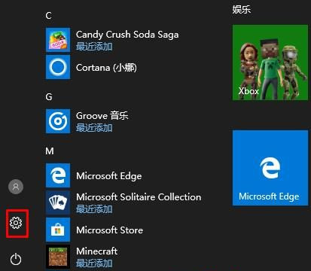Click 最近添加 under Minecraft
This screenshot has height=271, width=311.
pos(94,263)
